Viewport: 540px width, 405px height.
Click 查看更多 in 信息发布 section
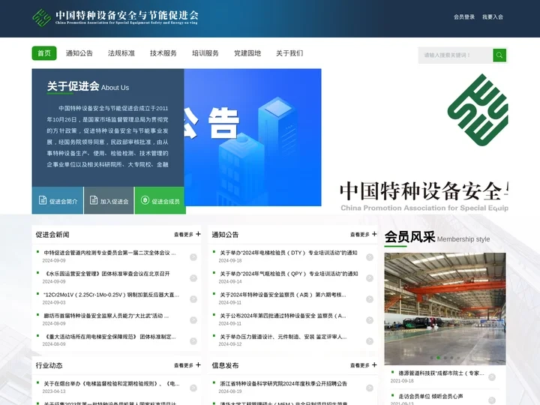coord(360,365)
